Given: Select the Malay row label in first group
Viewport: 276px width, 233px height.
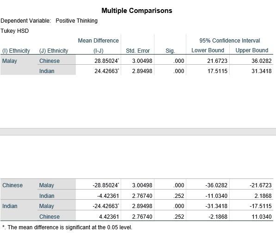Looking at the screenshot, I should pos(10,61).
